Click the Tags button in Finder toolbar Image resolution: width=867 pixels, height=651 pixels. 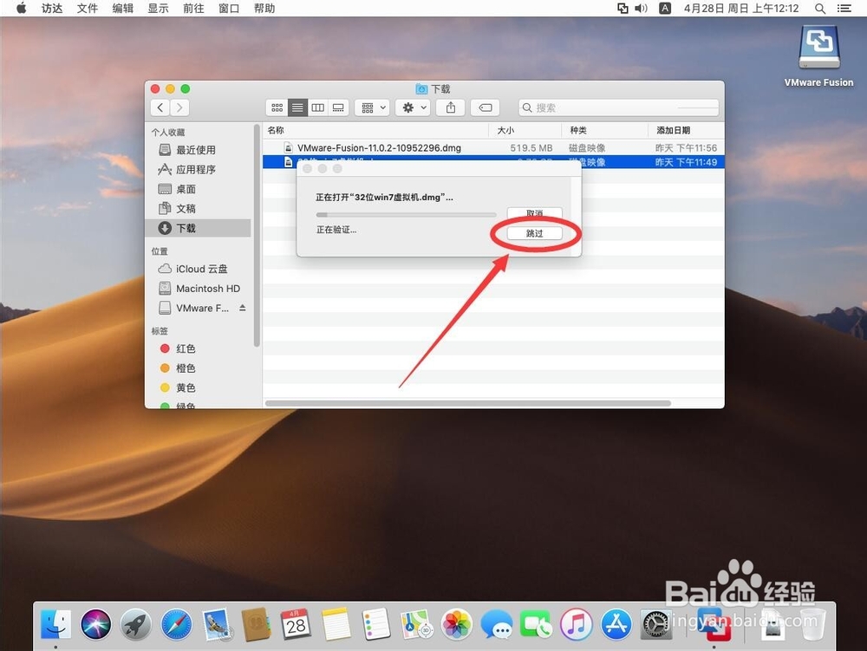pos(485,107)
